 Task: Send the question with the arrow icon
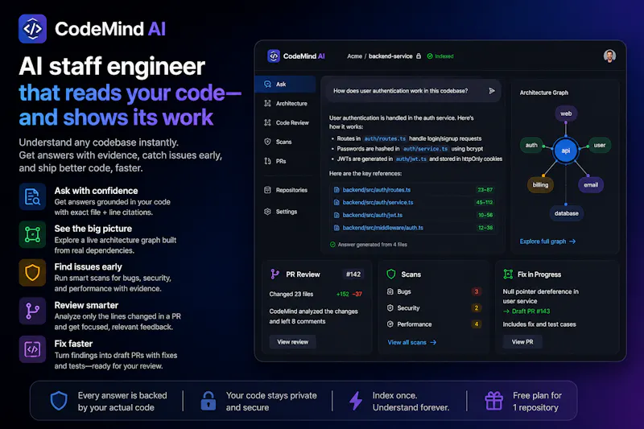[492, 91]
